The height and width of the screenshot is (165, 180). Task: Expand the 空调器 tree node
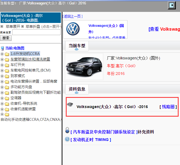[2, 98]
